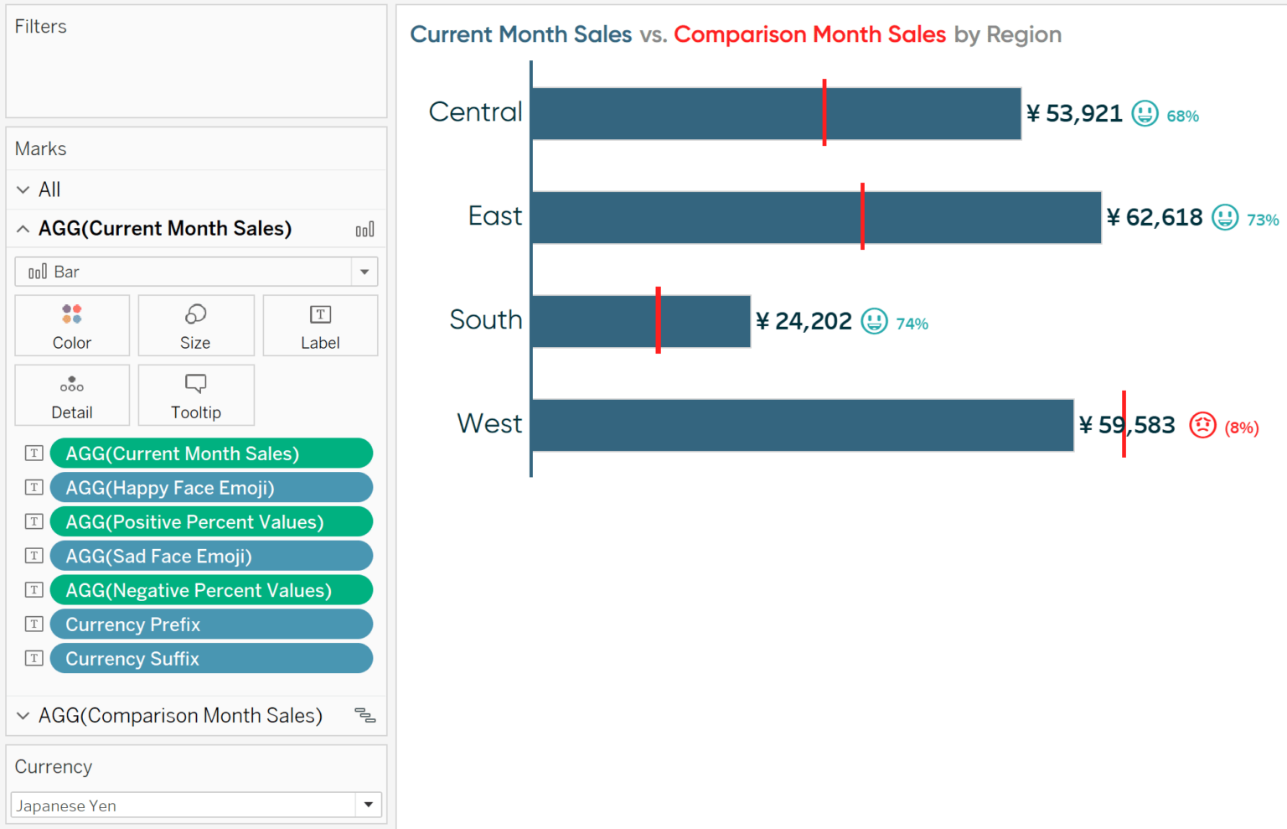Image resolution: width=1287 pixels, height=829 pixels.
Task: Open the Tooltip mark property
Action: click(x=195, y=395)
